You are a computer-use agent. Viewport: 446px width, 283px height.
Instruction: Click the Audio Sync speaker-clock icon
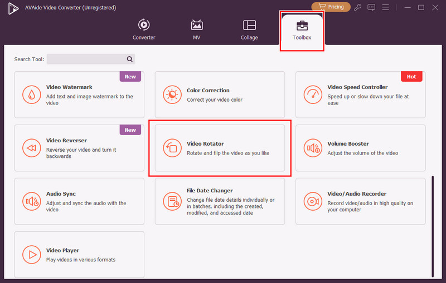(x=32, y=201)
